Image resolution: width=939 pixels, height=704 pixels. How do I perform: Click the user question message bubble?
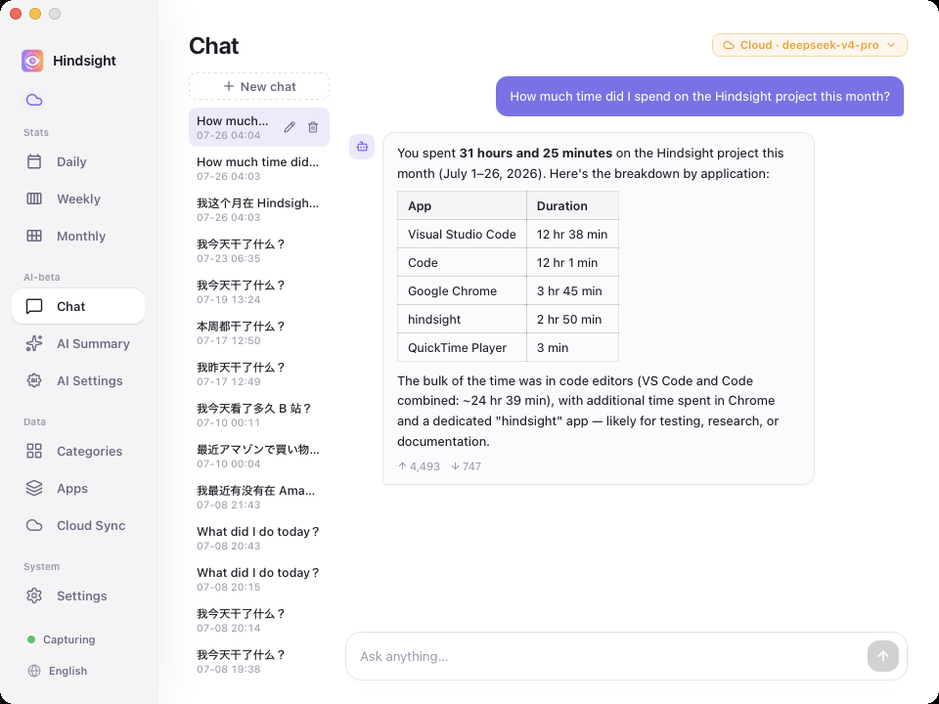point(699,97)
